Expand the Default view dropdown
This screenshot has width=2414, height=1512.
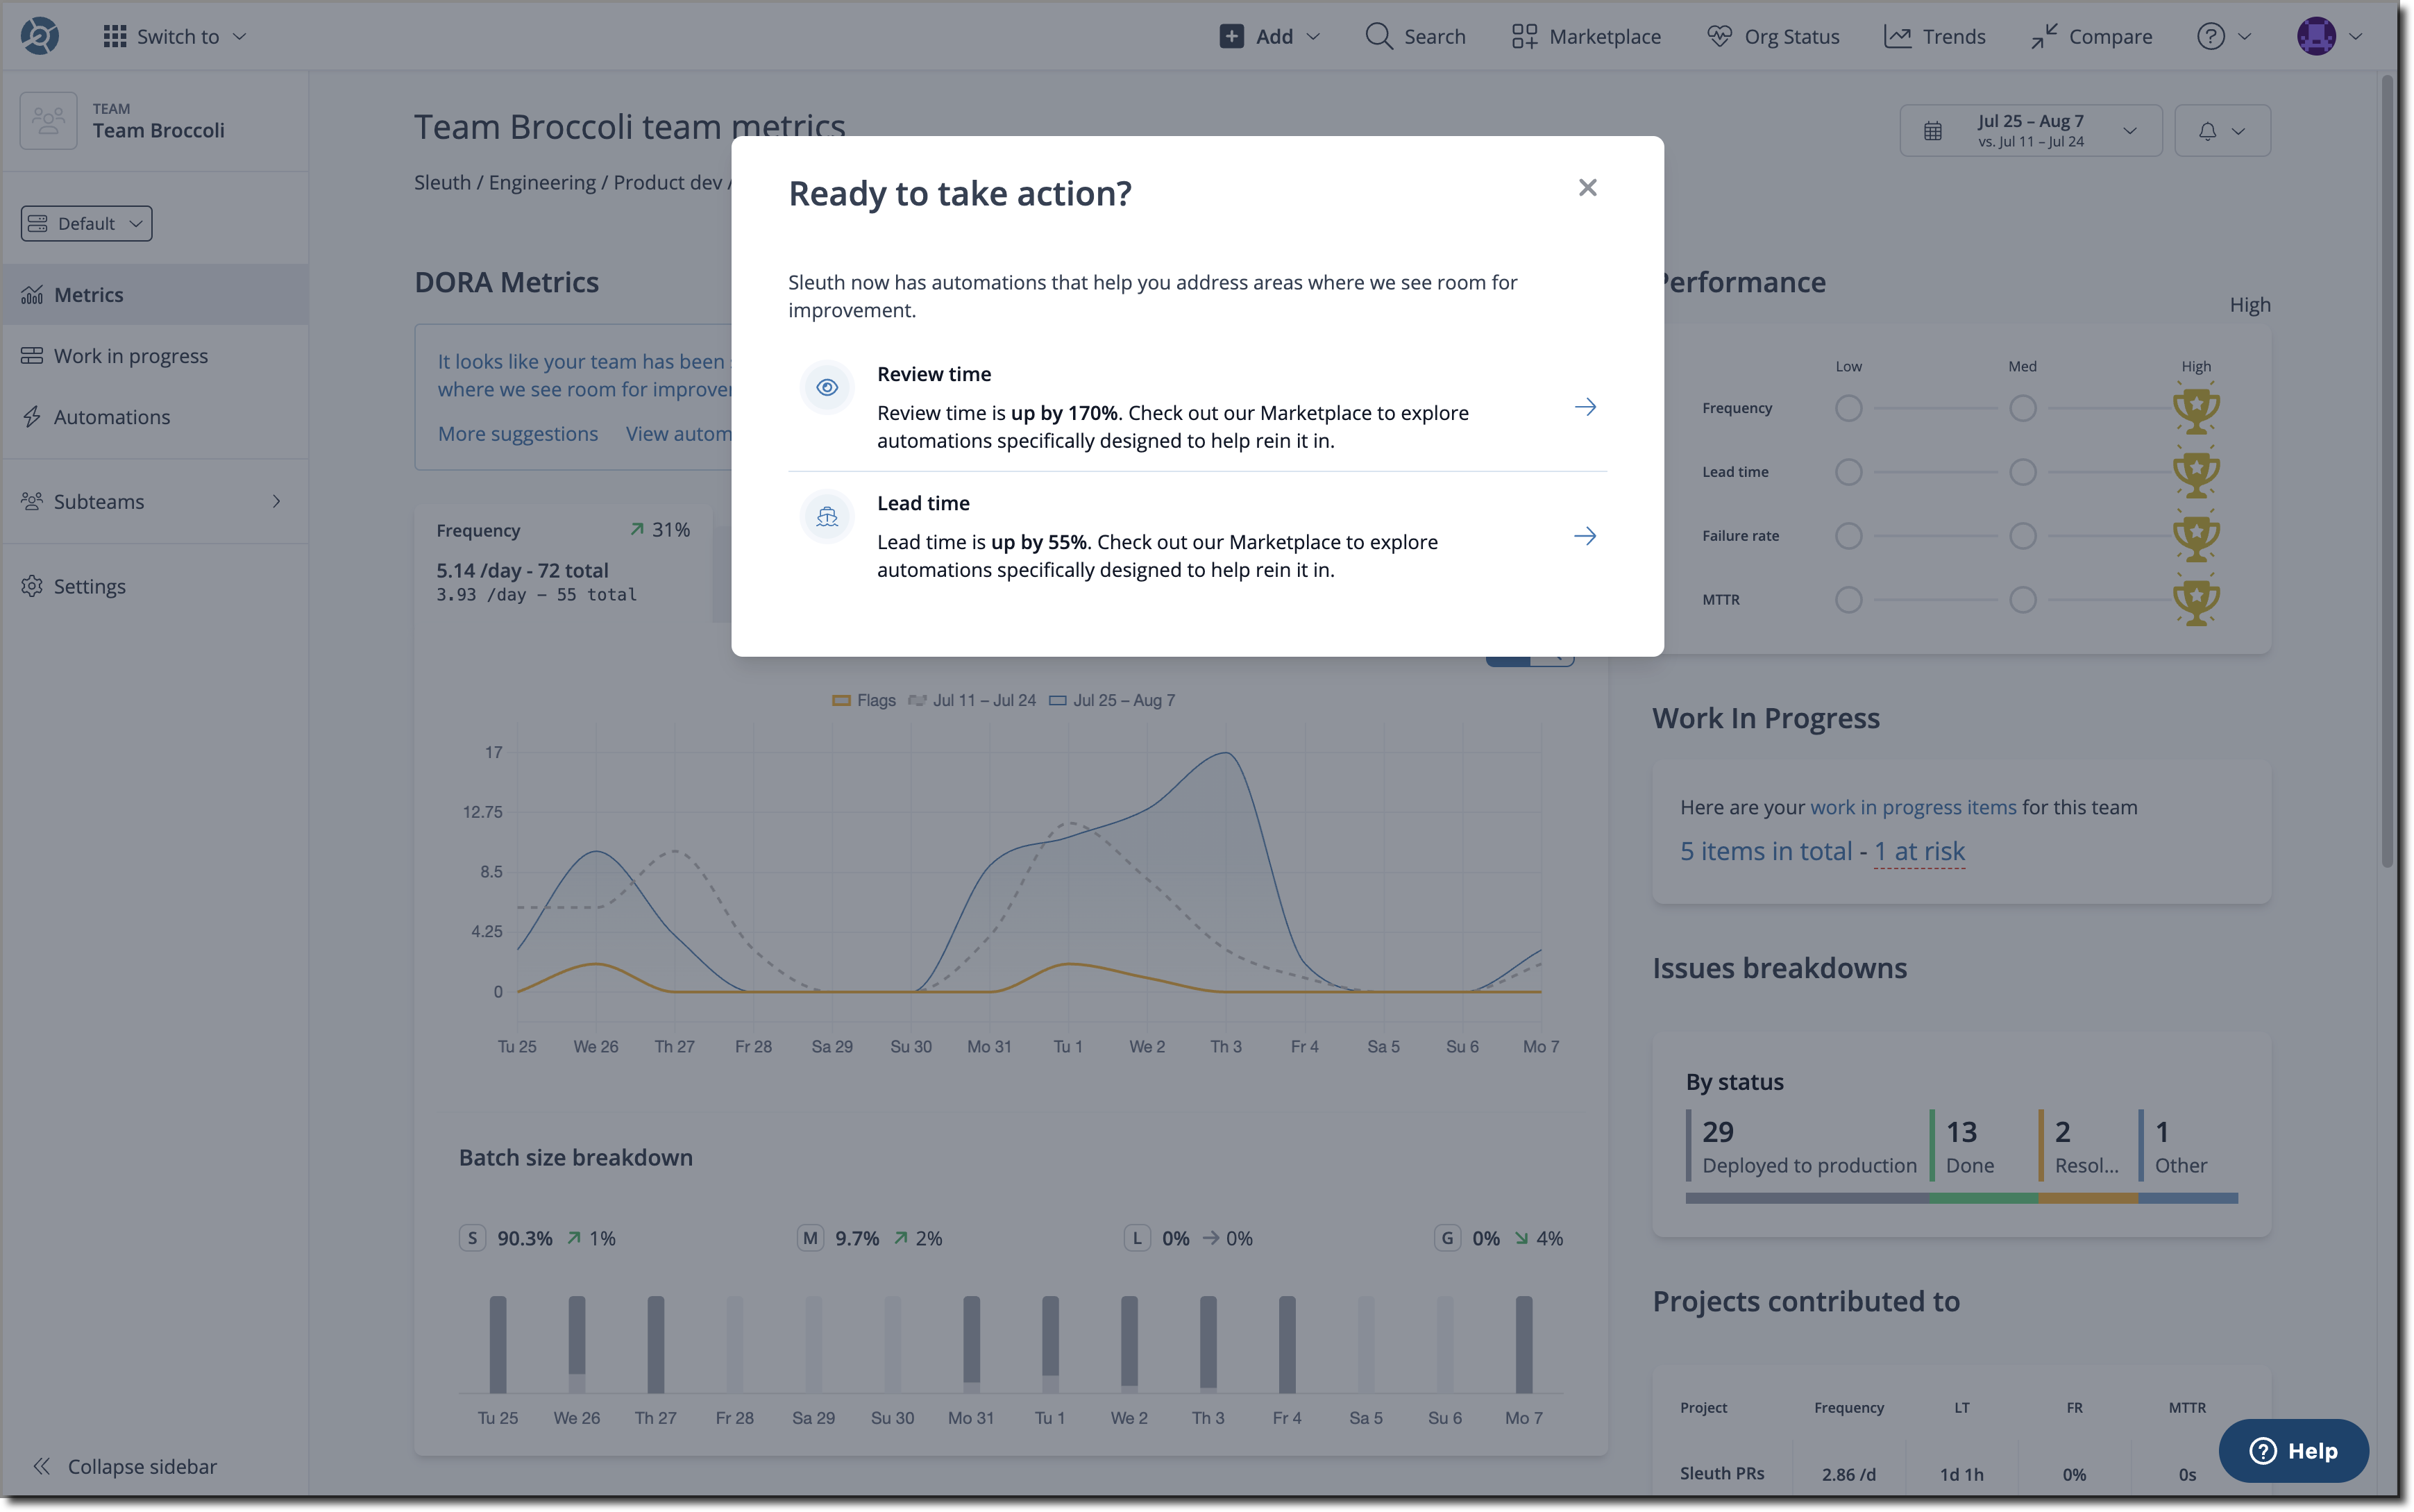[x=86, y=223]
